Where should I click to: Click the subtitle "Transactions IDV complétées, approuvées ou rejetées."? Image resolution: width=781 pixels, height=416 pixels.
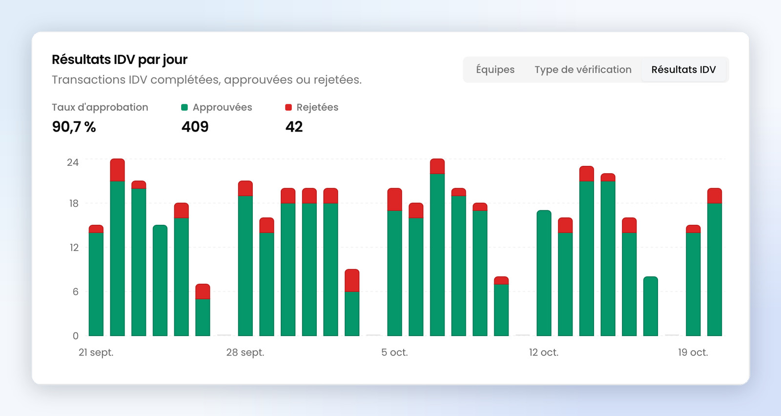206,79
